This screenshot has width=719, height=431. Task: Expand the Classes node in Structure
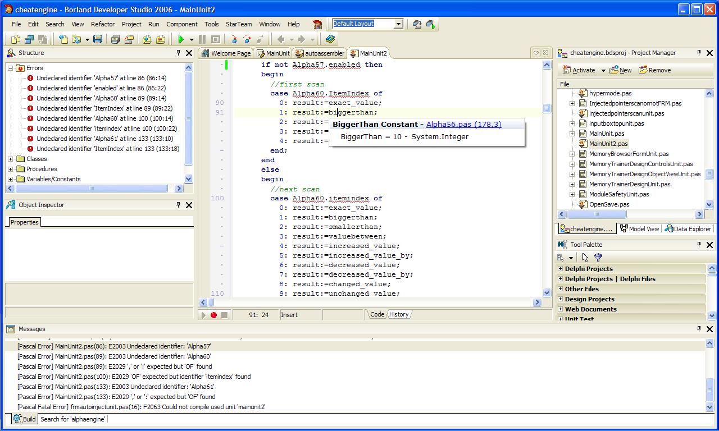pyautogui.click(x=10, y=159)
